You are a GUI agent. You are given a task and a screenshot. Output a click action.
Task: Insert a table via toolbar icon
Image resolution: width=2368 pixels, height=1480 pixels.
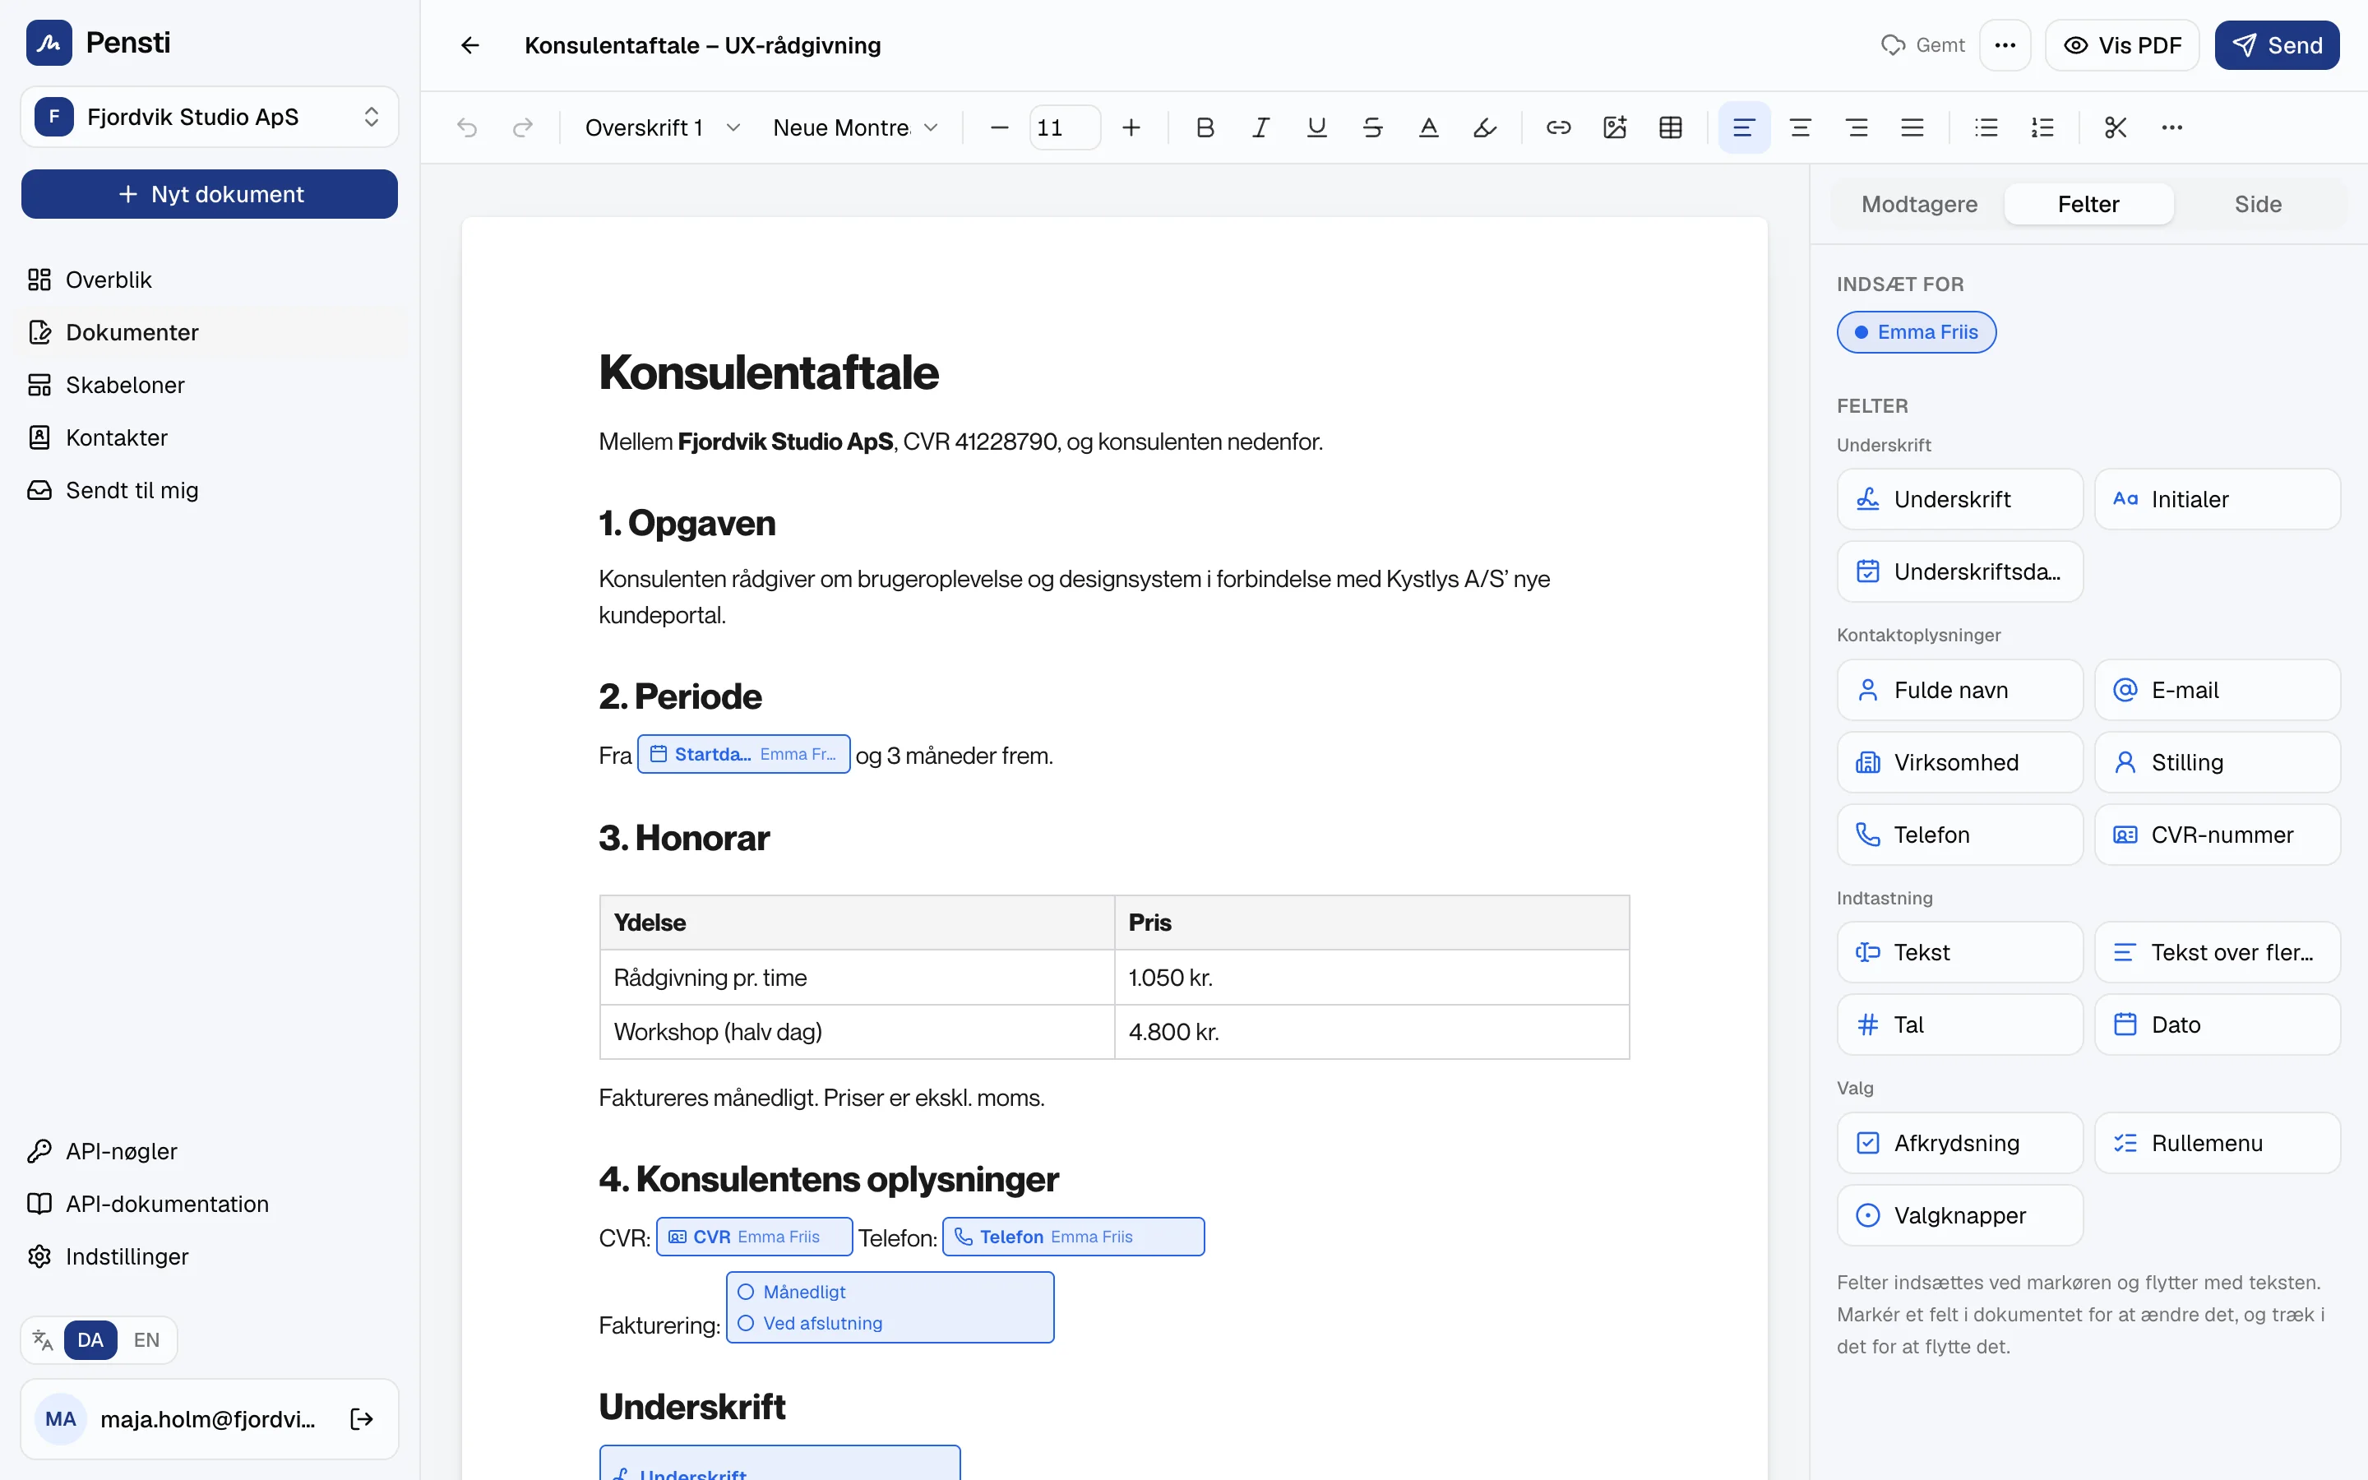pos(1670,127)
